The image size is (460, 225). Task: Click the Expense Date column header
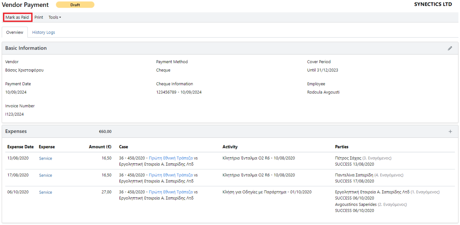(x=20, y=147)
